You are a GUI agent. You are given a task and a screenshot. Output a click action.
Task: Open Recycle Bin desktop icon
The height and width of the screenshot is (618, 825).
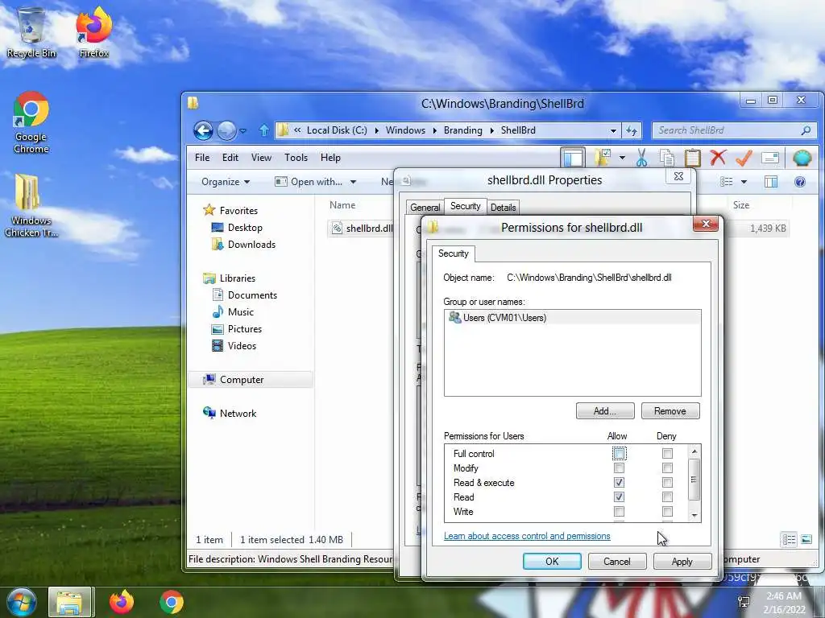click(31, 32)
